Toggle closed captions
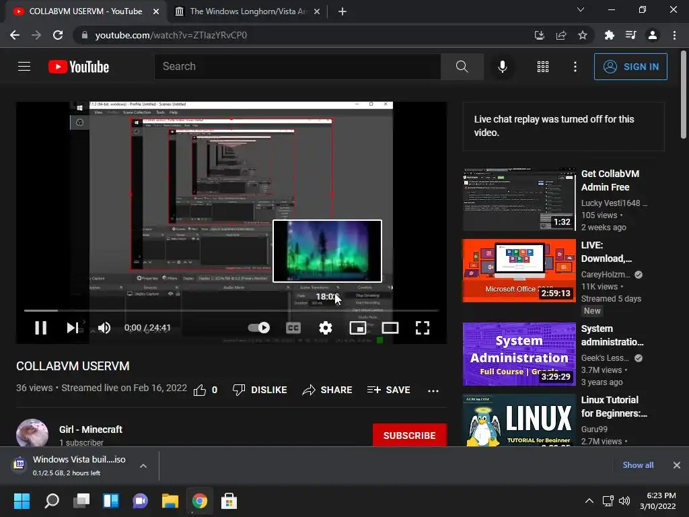The height and width of the screenshot is (517, 689). click(293, 328)
